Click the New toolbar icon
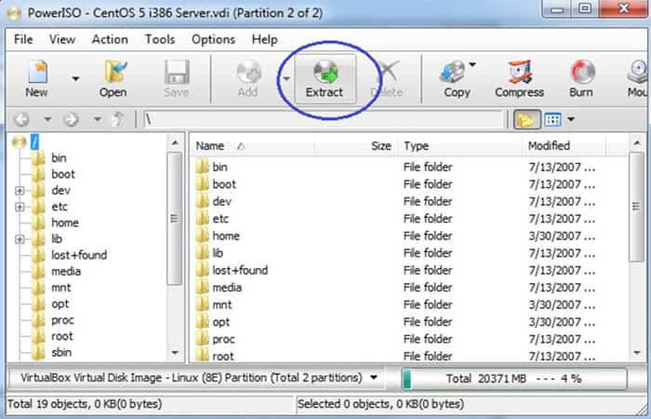The height and width of the screenshot is (419, 651). point(37,78)
